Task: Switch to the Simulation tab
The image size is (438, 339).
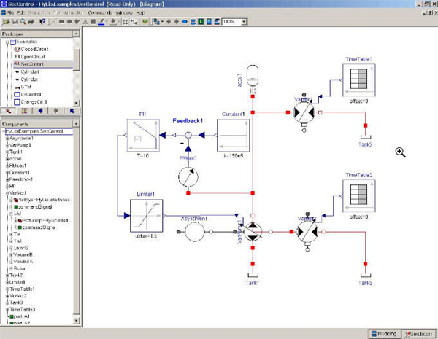Action: (x=418, y=332)
